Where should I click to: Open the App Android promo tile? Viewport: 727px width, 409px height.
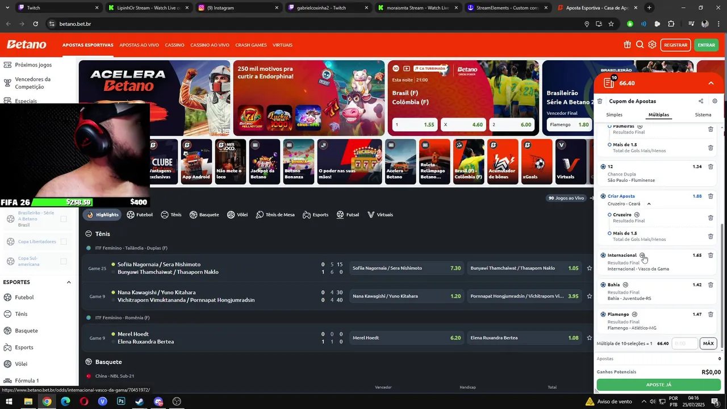(x=197, y=161)
